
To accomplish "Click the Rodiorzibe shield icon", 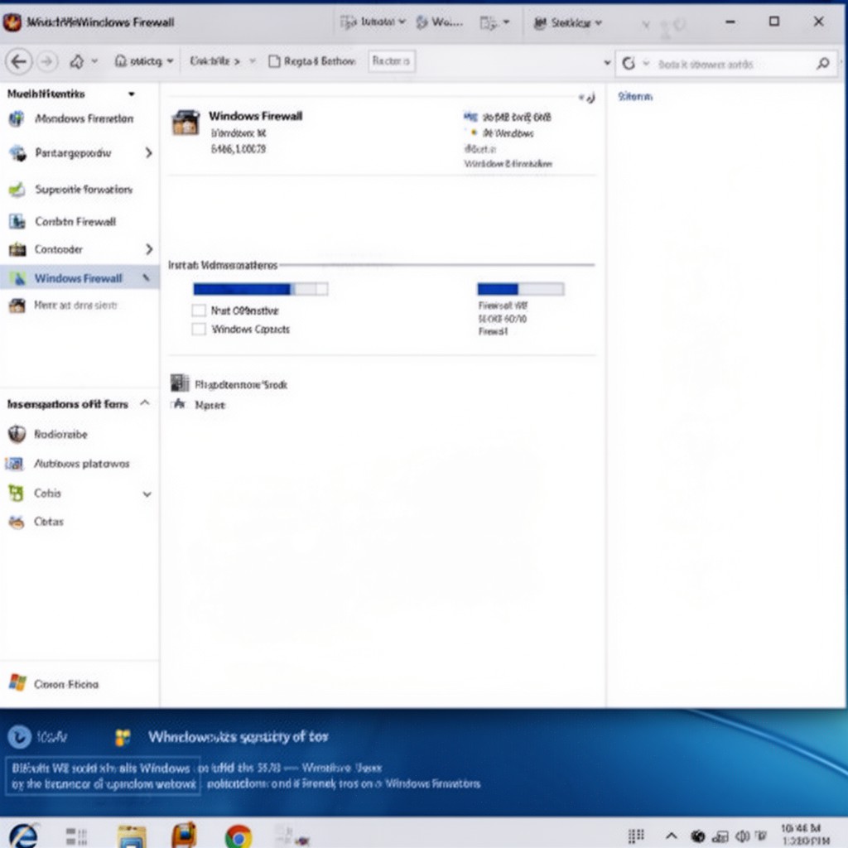I will [17, 434].
